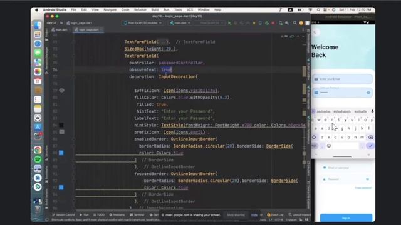401x225 pixels.
Task: Open the Refactor menu
Action: pos(140,10)
